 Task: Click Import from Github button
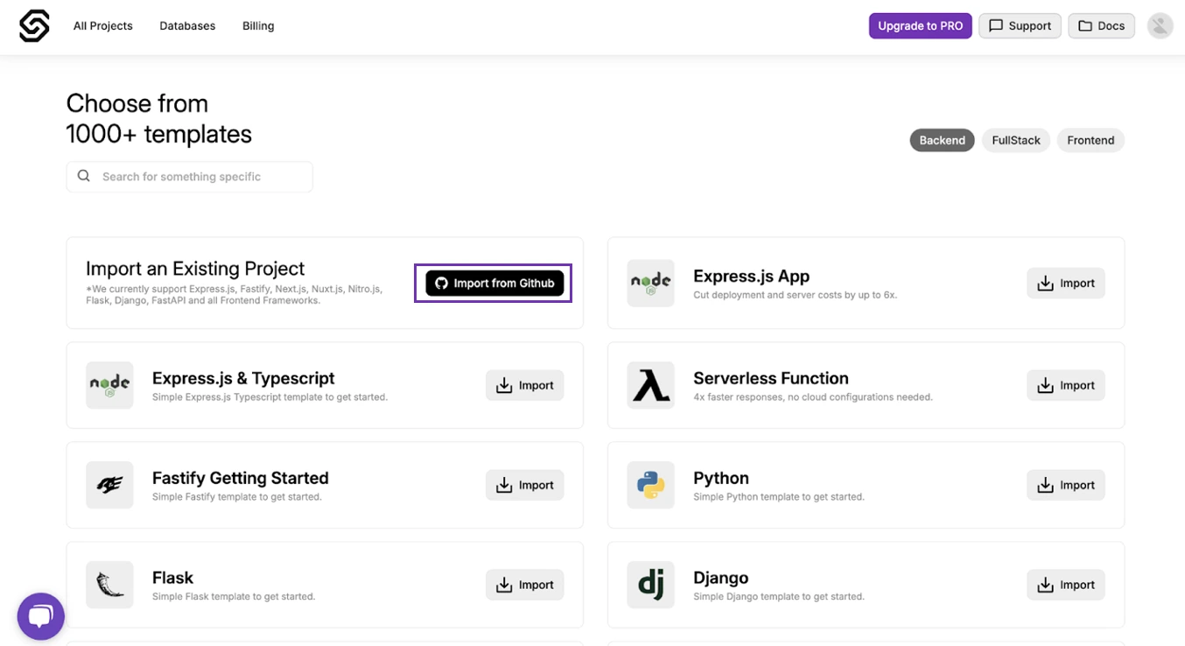click(x=494, y=283)
